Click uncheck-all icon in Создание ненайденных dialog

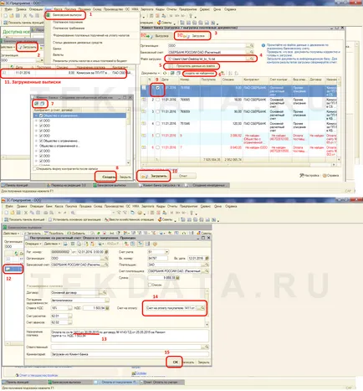(x=42, y=104)
